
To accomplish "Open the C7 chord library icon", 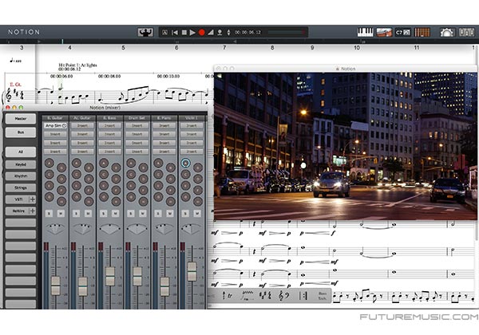I will [x=402, y=32].
